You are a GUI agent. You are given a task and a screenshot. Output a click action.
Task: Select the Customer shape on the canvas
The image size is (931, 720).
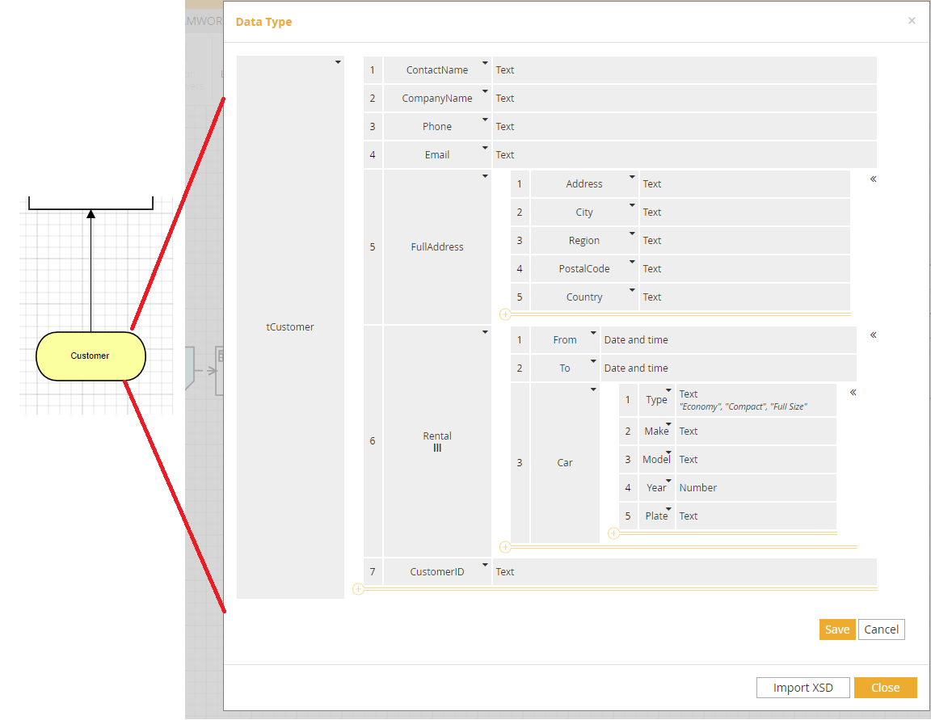pyautogui.click(x=91, y=356)
